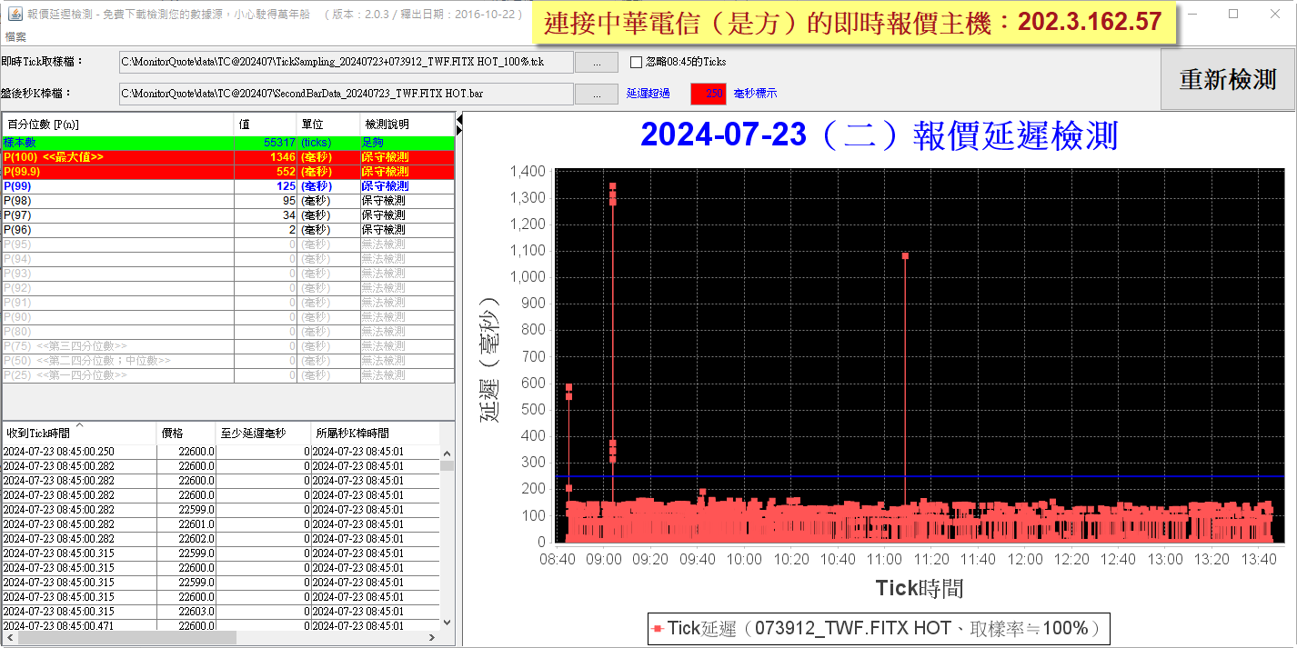Click the 百分位數 [P(n)] column header
Screen dimensions: 1297x648
coord(118,125)
